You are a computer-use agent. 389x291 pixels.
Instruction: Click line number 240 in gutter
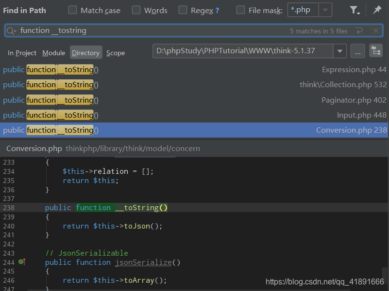click(x=9, y=226)
